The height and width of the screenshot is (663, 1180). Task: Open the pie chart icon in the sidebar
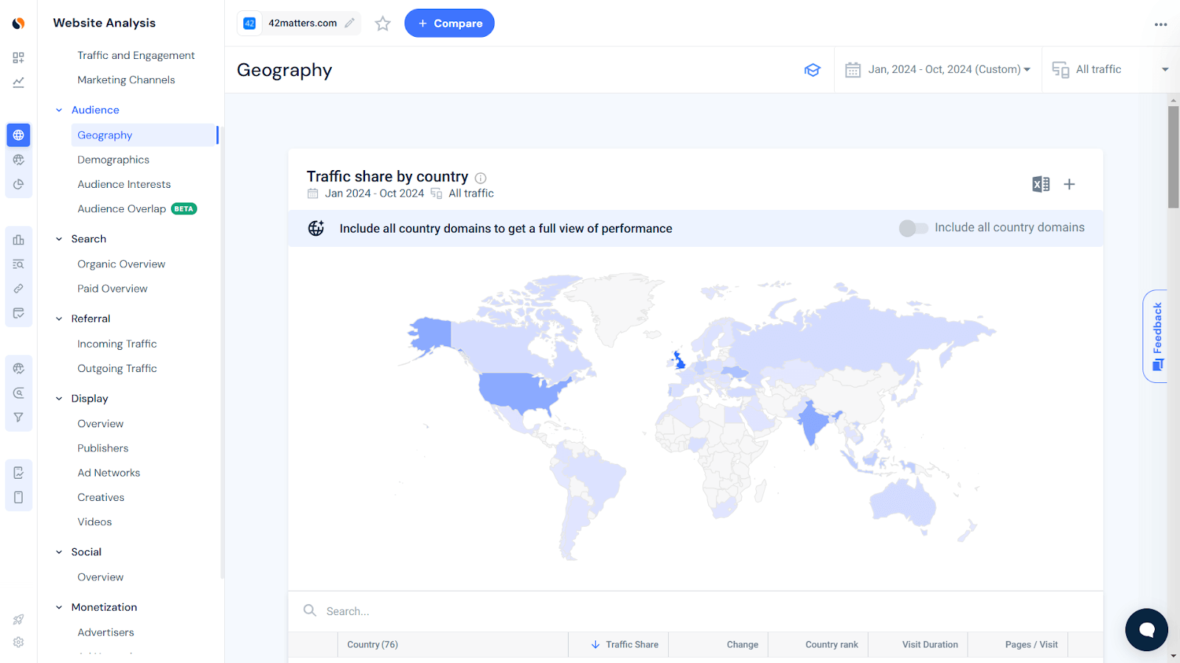coord(18,184)
